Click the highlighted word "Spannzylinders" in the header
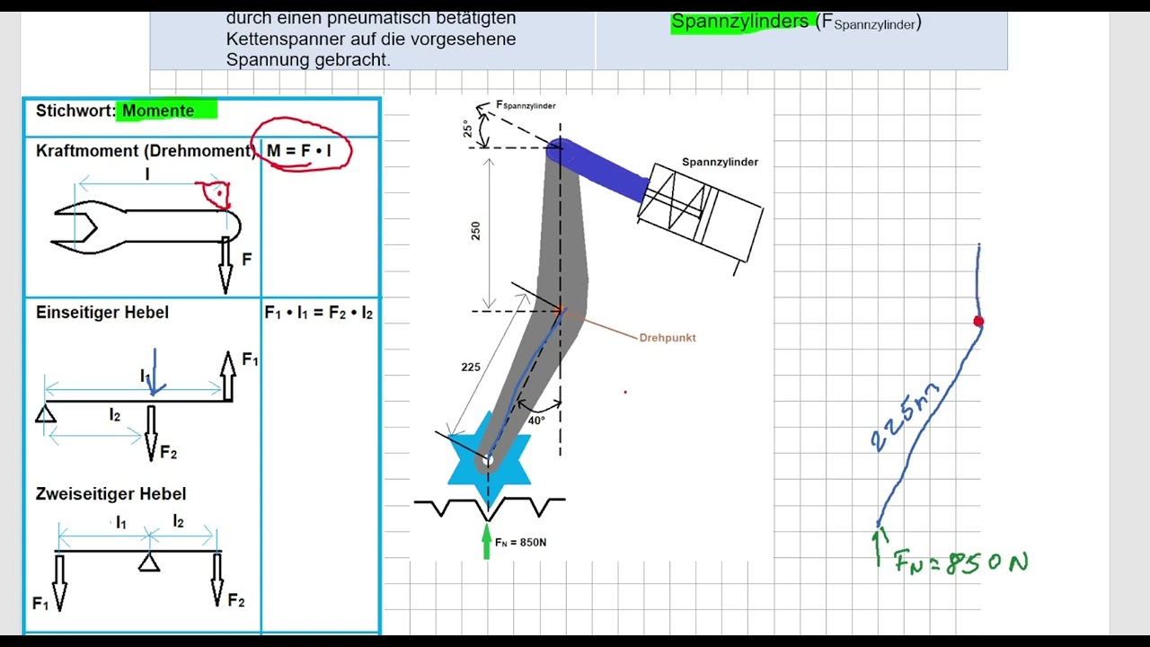The width and height of the screenshot is (1150, 647). pyautogui.click(x=739, y=22)
